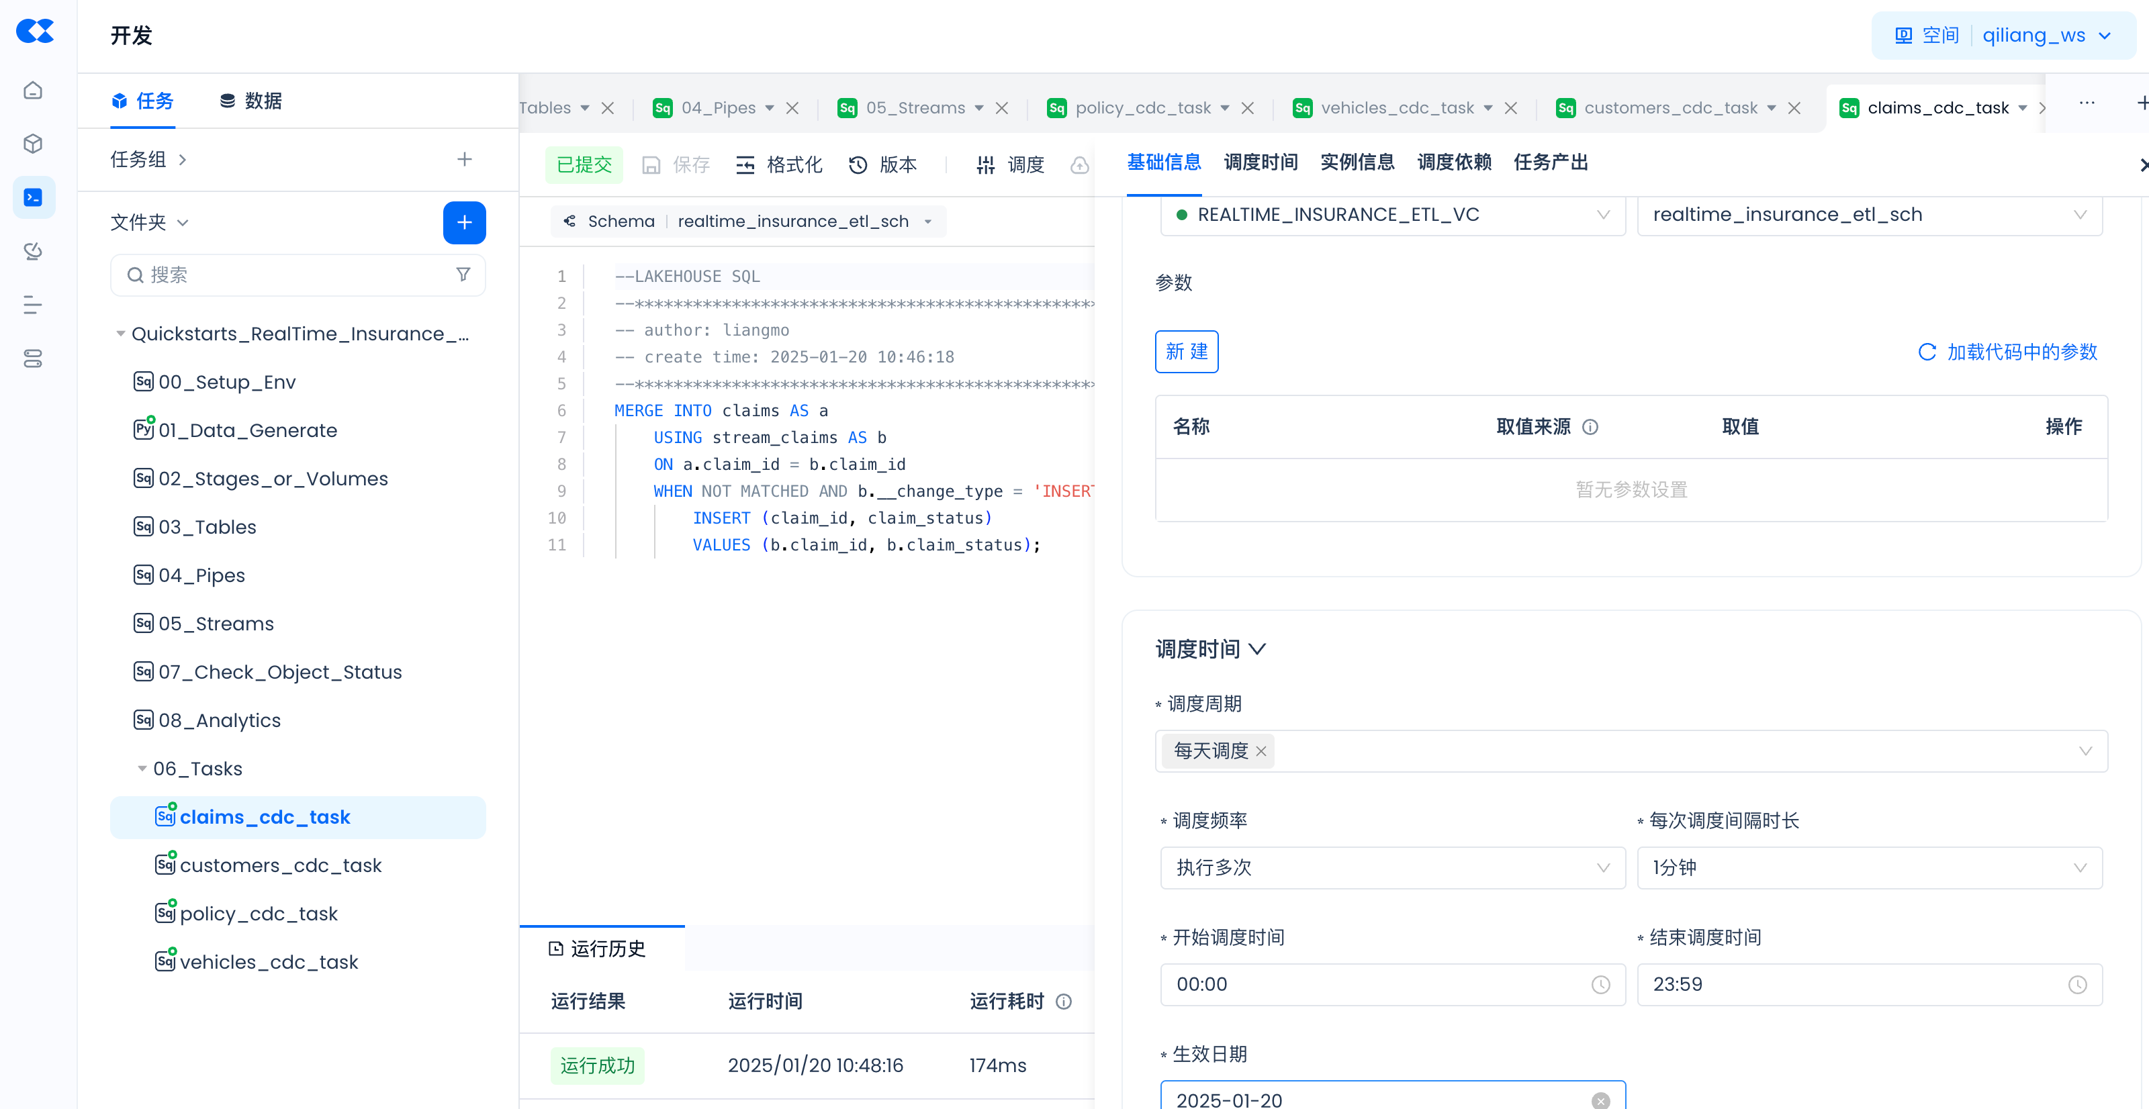The image size is (2149, 1109).
Task: Click the 调度 schedule settings icon
Action: 985,165
